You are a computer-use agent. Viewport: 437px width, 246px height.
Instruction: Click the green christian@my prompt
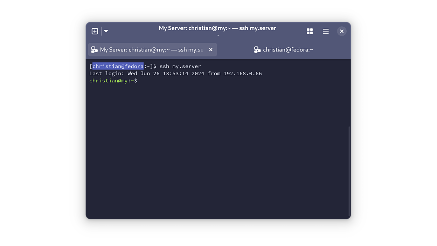108,81
